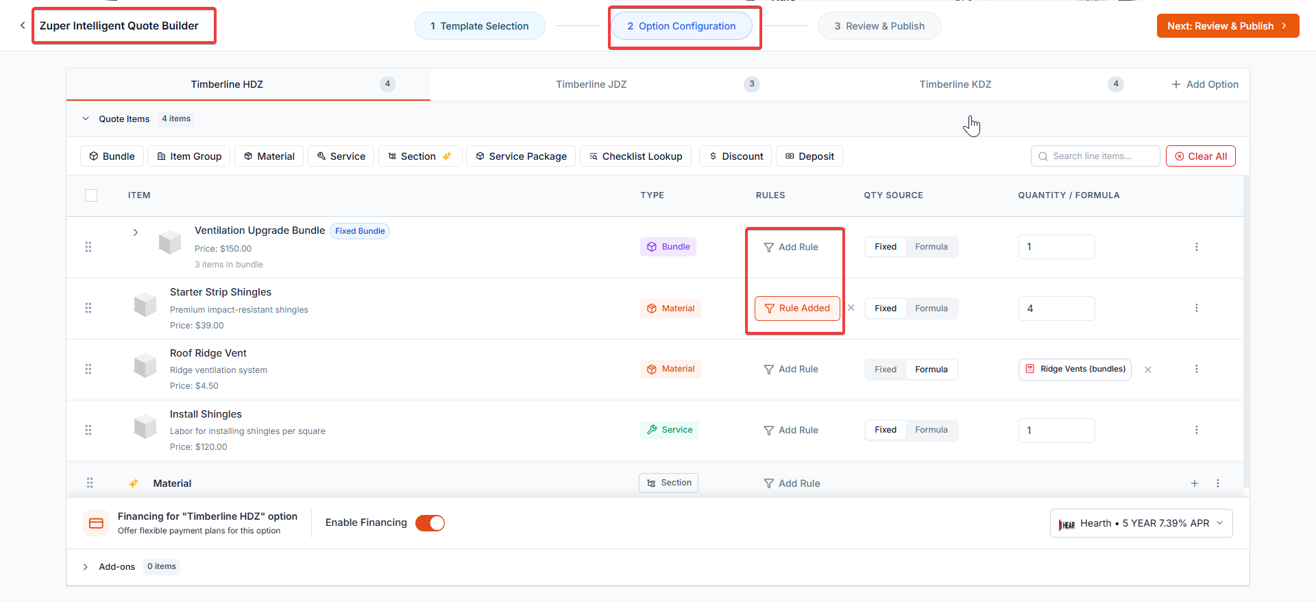Remove rule on Starter Strip Shingles

click(851, 308)
